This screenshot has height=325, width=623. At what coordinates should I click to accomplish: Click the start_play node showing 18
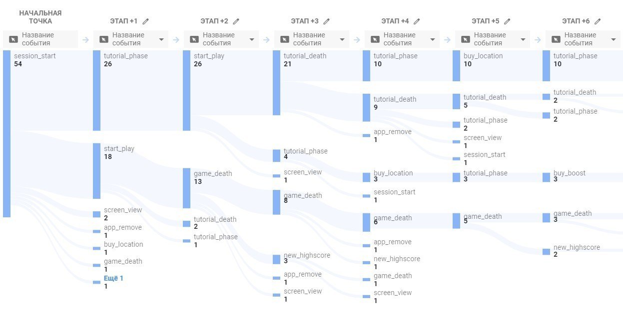[x=96, y=171]
